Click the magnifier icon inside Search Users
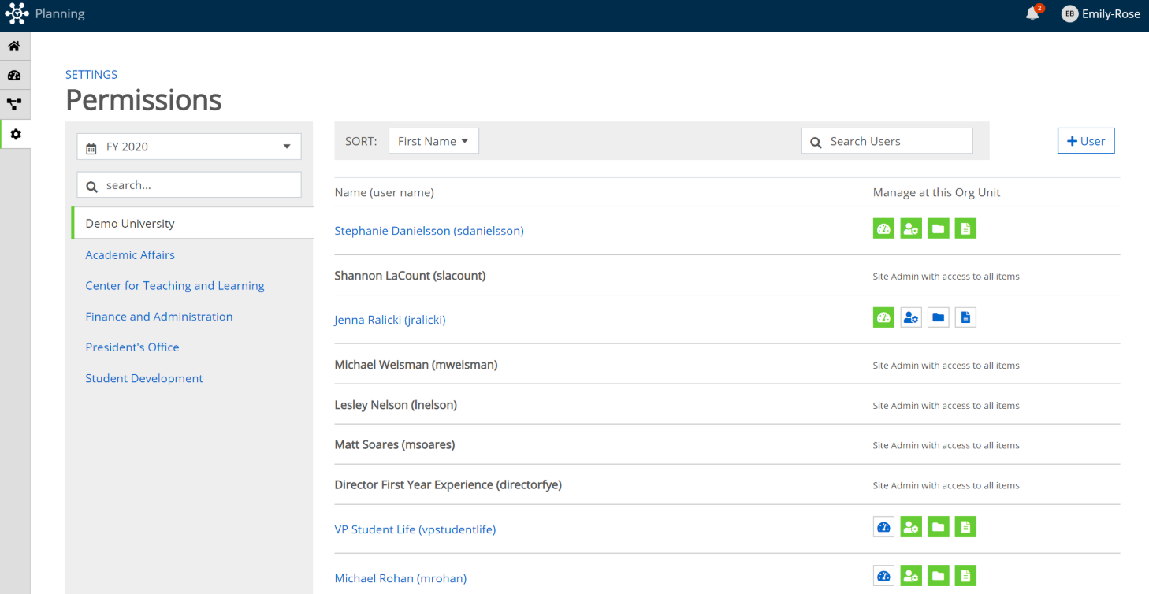This screenshot has width=1149, height=594. [816, 141]
